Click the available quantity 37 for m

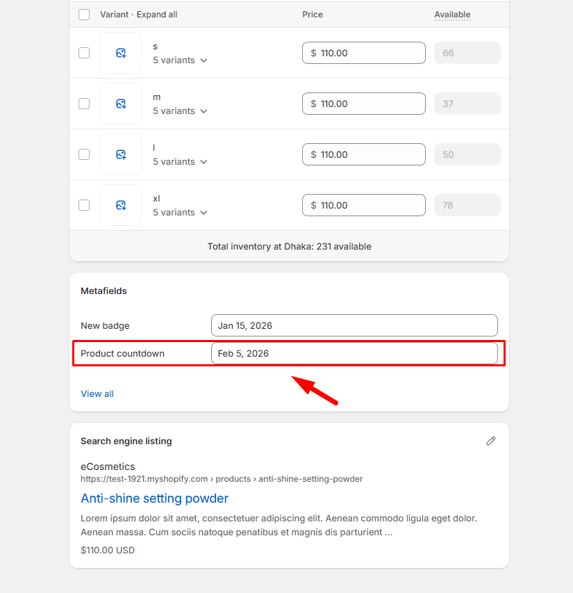coord(467,104)
